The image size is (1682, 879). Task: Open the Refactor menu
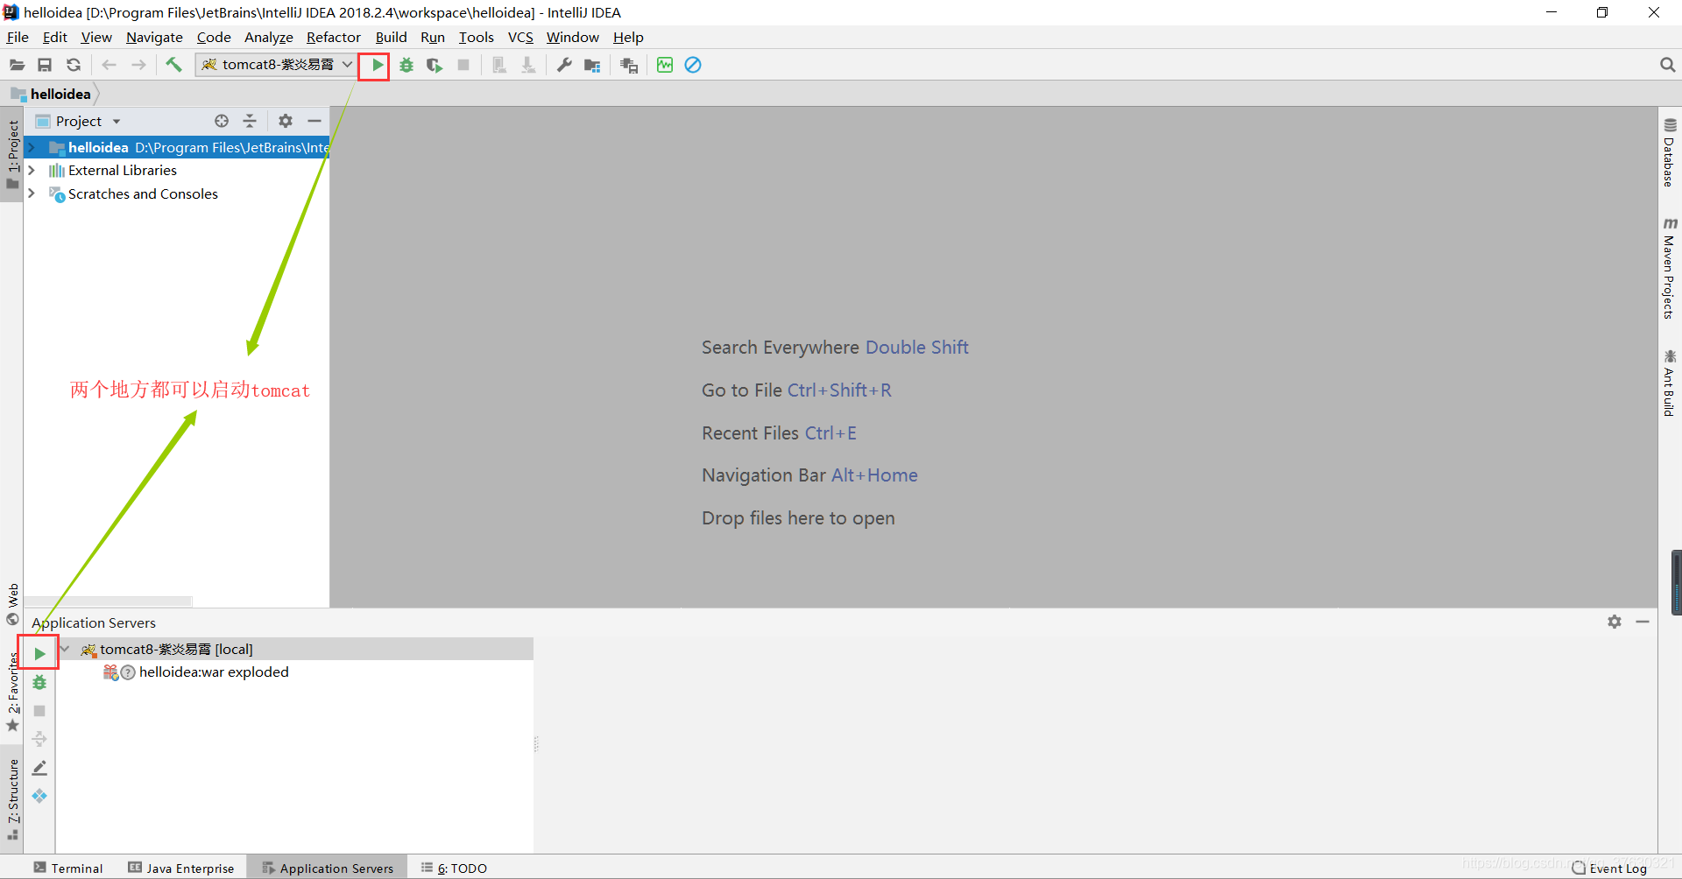point(333,37)
